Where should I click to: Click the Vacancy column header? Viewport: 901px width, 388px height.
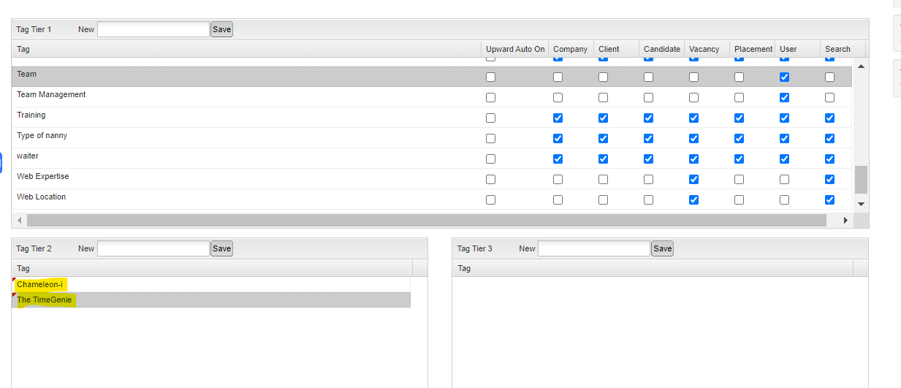tap(704, 49)
